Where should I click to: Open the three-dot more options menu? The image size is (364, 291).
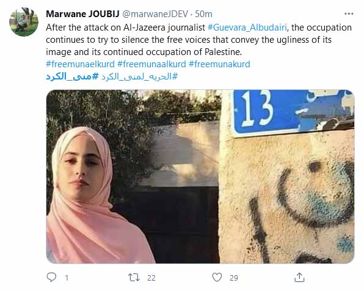349,14
